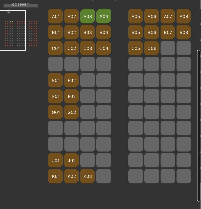The height and width of the screenshot is (209, 201).
Task: Pick seat A02
Action: tap(72, 16)
